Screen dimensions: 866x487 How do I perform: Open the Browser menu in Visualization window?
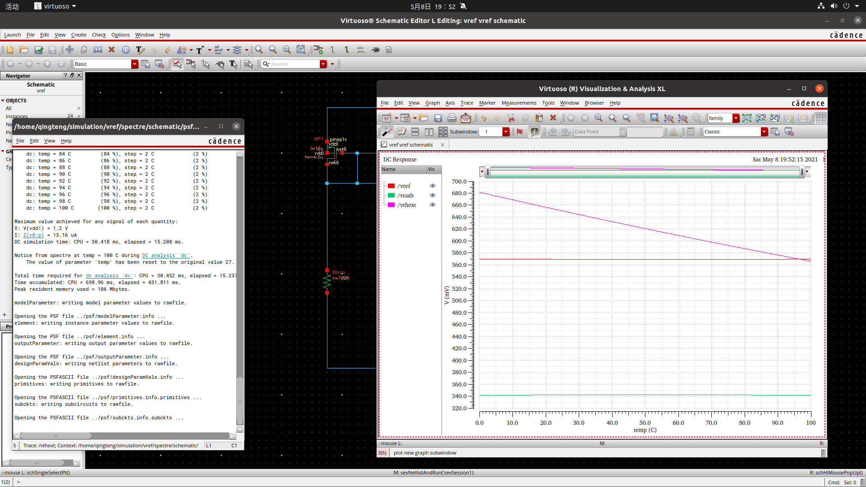594,103
